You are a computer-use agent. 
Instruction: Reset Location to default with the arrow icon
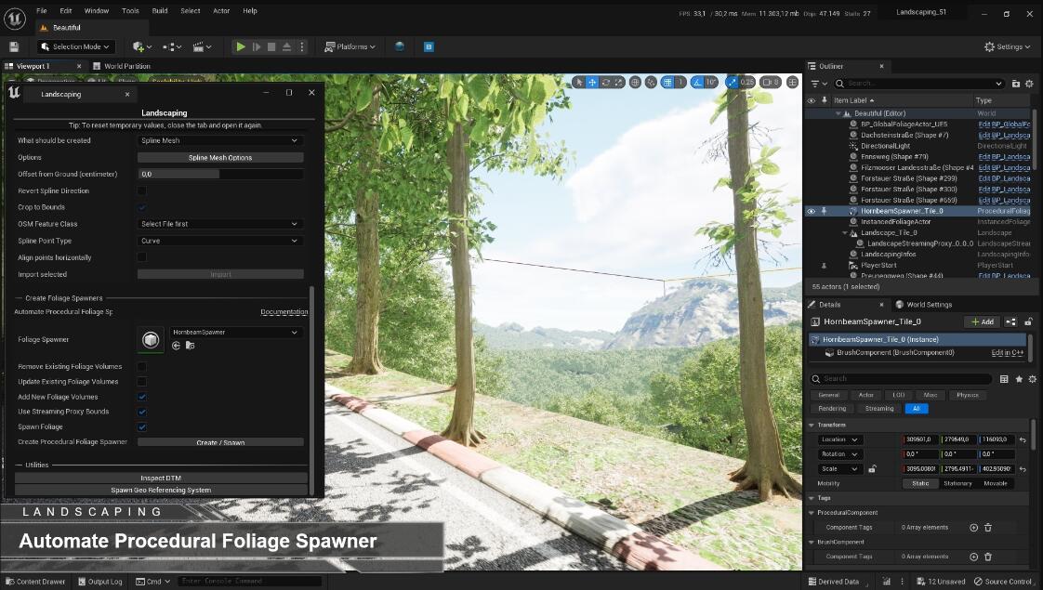pos(1023,439)
